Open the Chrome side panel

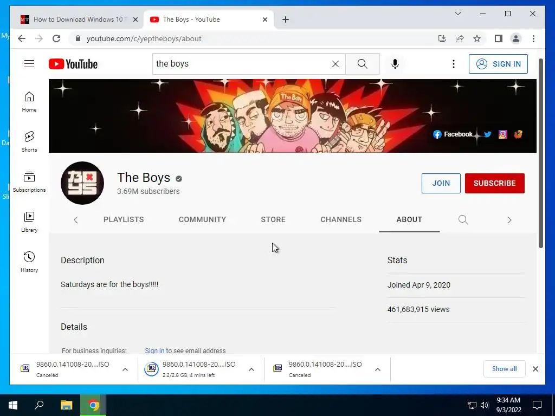(499, 38)
